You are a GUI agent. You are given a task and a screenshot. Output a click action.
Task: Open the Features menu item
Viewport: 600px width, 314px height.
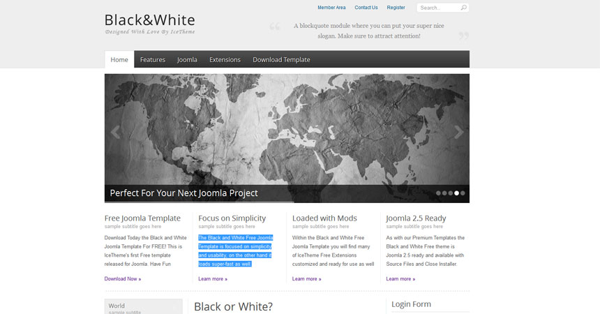tap(153, 60)
